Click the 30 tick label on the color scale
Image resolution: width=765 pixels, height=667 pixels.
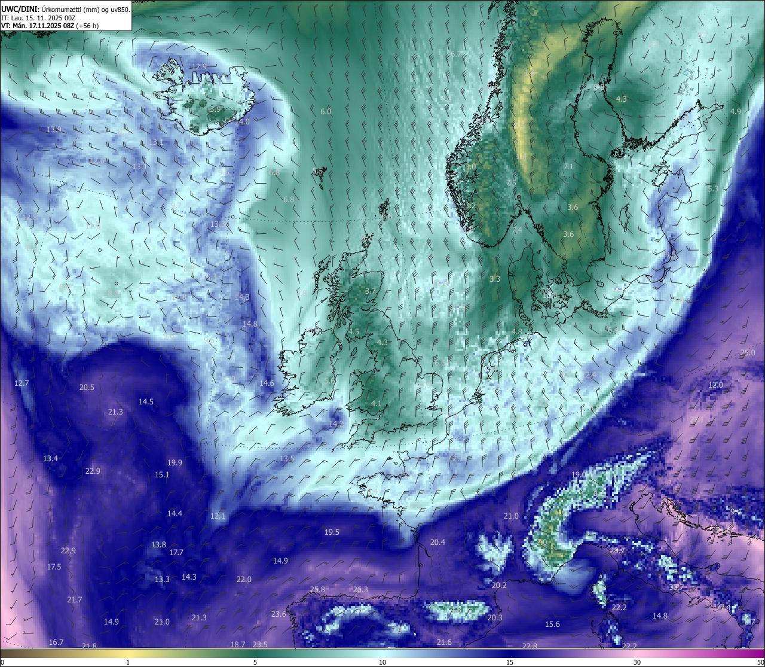(x=637, y=662)
